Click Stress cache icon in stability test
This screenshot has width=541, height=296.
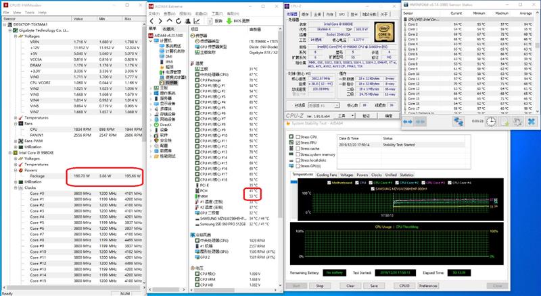291,148
